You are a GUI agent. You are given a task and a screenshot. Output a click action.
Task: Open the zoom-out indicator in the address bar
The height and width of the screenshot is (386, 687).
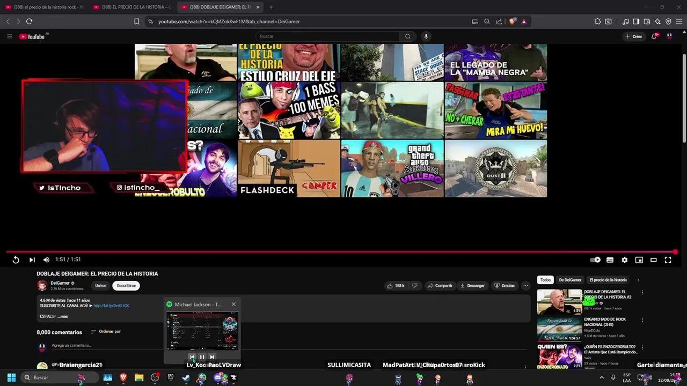[487, 21]
